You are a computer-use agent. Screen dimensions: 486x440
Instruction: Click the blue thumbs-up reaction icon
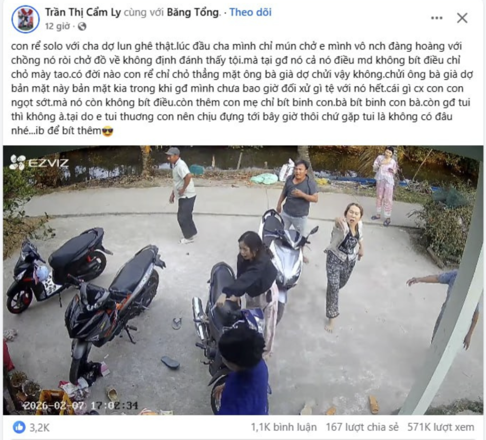tap(19, 427)
